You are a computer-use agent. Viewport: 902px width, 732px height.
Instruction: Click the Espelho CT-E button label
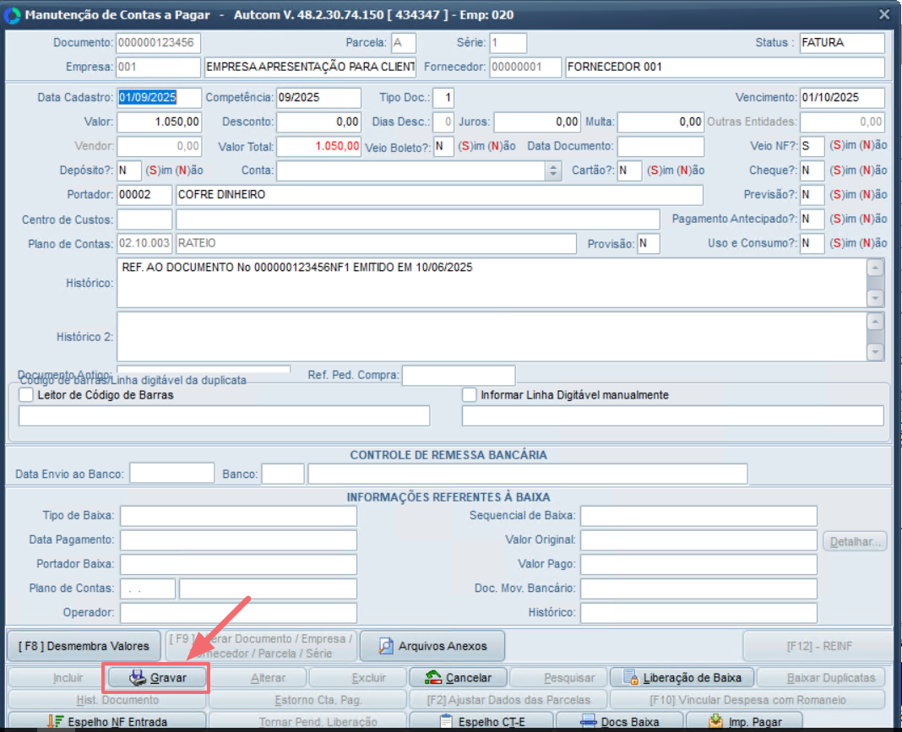coord(492,722)
